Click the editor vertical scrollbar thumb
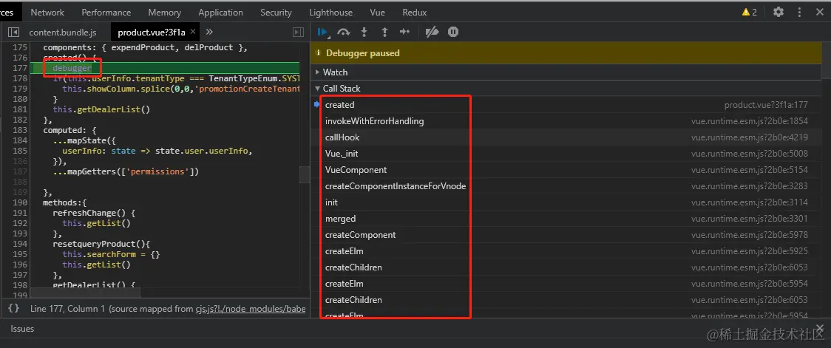 point(304,174)
